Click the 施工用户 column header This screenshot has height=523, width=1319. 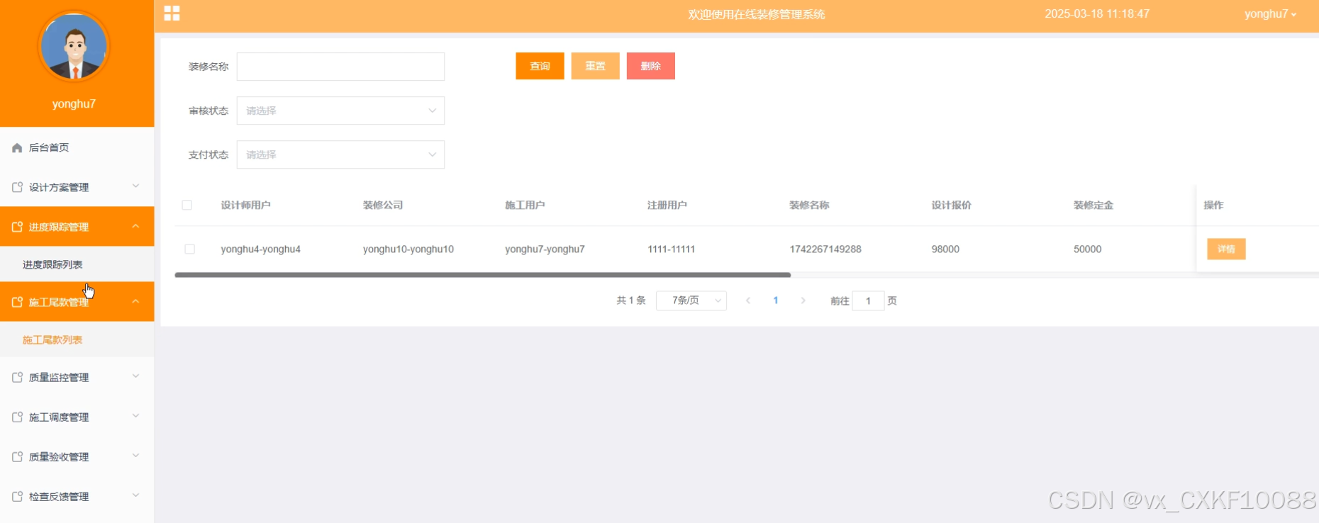[x=525, y=206]
